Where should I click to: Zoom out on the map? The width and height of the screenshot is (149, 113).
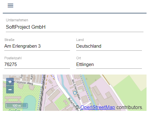coord(10,90)
